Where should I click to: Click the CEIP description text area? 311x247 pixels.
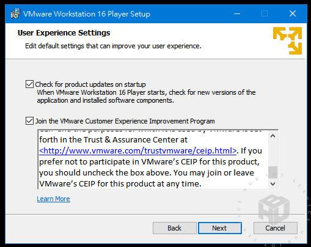153,160
